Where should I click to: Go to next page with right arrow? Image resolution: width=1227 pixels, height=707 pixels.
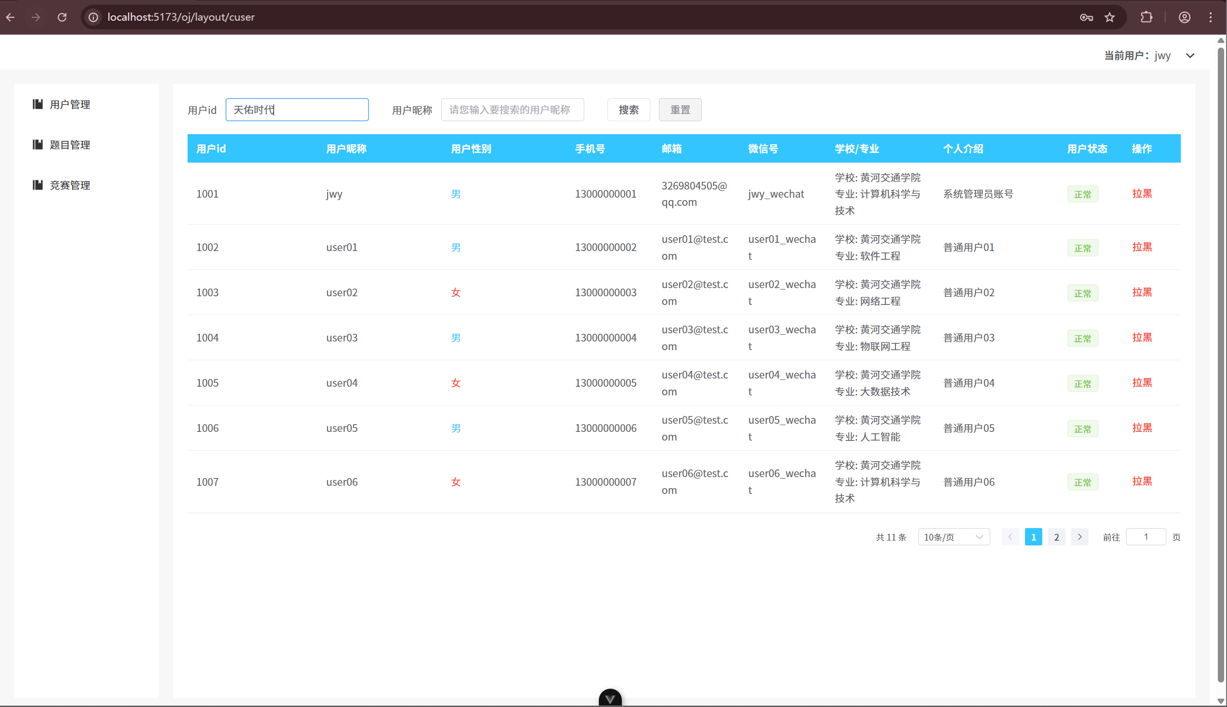[1079, 537]
